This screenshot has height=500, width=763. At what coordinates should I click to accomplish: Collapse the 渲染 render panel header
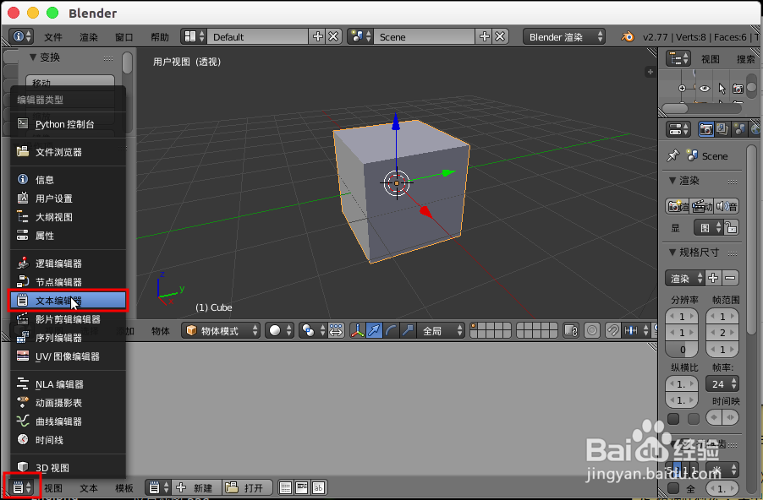click(x=687, y=181)
